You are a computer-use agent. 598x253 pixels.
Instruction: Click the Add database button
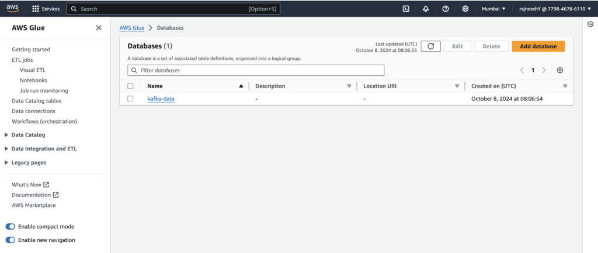[538, 47]
